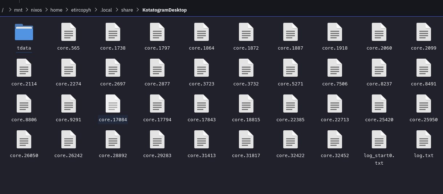The height and width of the screenshot is (194, 443).
Task: Select the core.2697 file icon
Action: click(113, 68)
